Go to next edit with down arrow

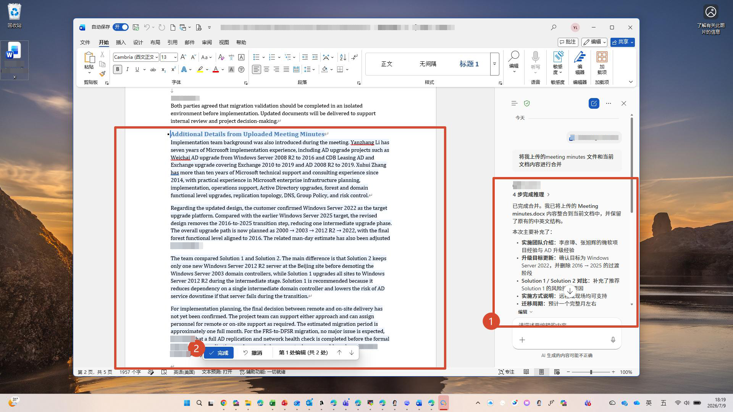tap(352, 352)
